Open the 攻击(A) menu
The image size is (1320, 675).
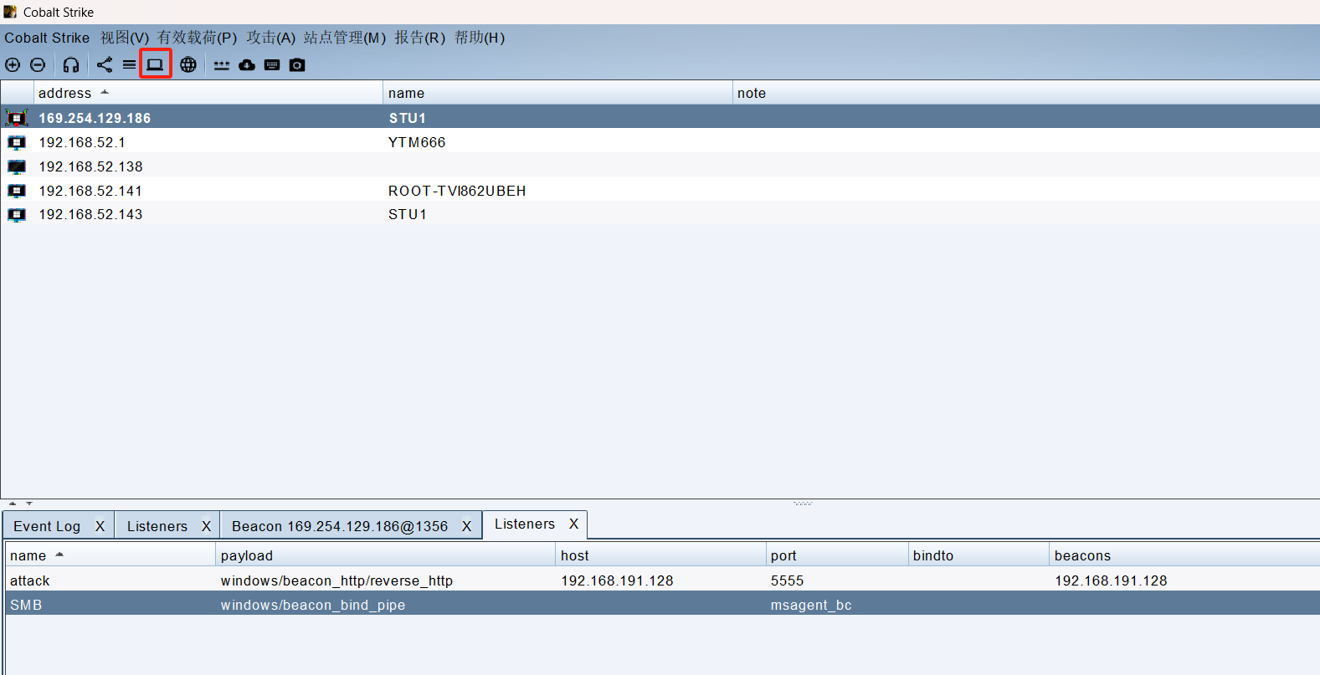click(x=271, y=38)
